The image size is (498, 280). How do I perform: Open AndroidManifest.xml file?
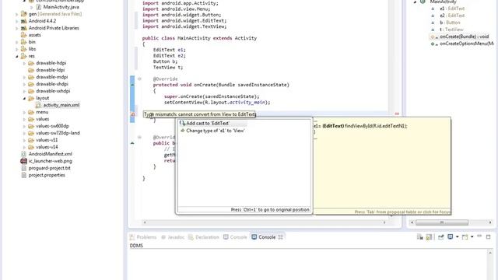coord(50,154)
